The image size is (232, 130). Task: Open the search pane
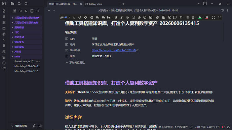pyautogui.click(x=19, y=4)
